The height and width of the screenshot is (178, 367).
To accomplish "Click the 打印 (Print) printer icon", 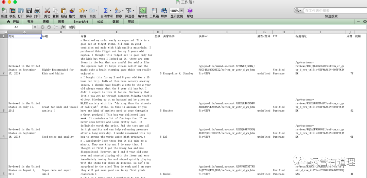I will pos(37,11).
